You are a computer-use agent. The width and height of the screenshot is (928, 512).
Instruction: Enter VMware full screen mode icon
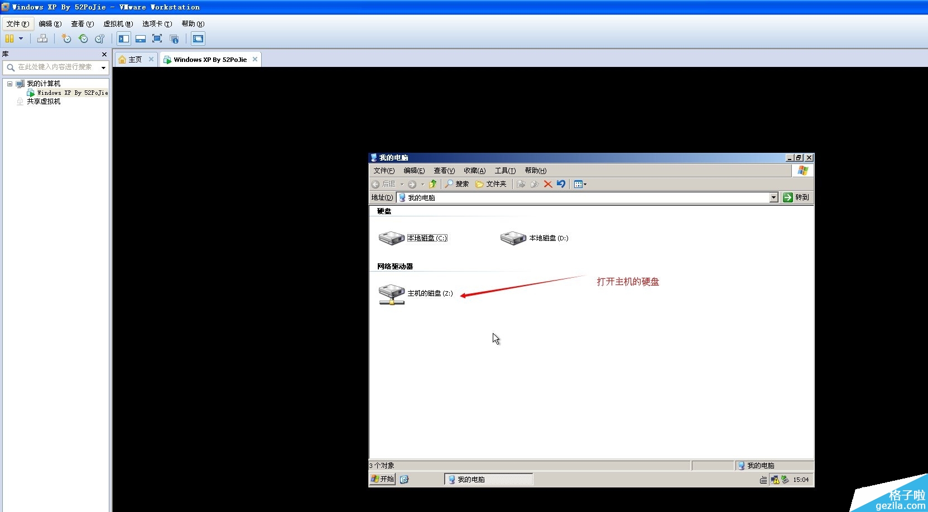(157, 38)
